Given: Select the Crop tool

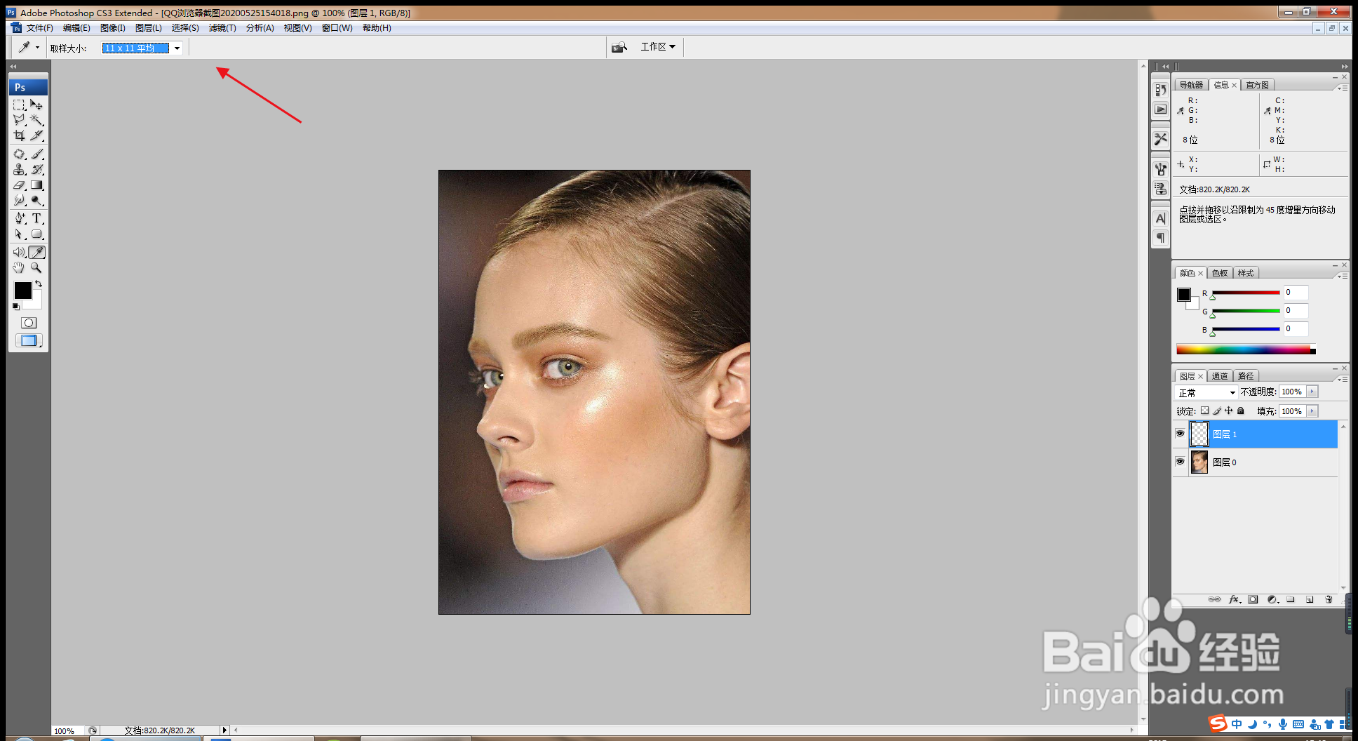Looking at the screenshot, I should pos(20,135).
